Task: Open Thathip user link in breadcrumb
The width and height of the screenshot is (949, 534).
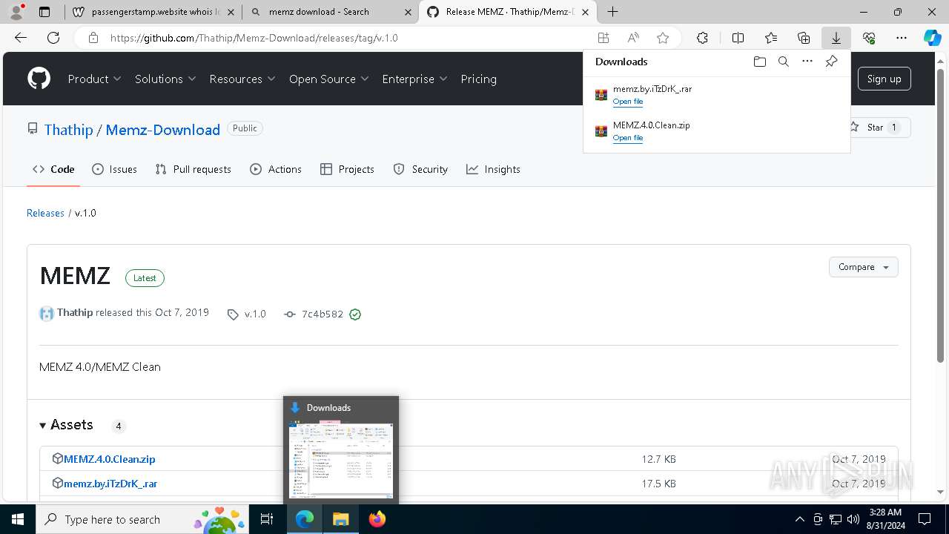Action: pos(68,130)
